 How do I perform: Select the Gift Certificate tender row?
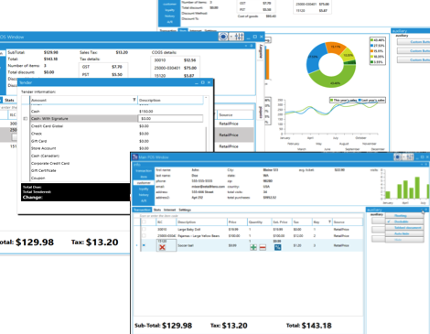[81, 170]
